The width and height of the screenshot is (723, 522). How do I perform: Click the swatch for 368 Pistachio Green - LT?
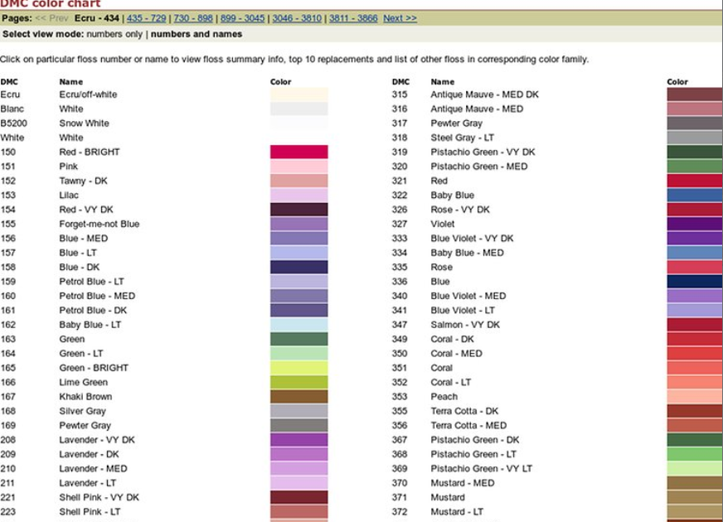(695, 454)
